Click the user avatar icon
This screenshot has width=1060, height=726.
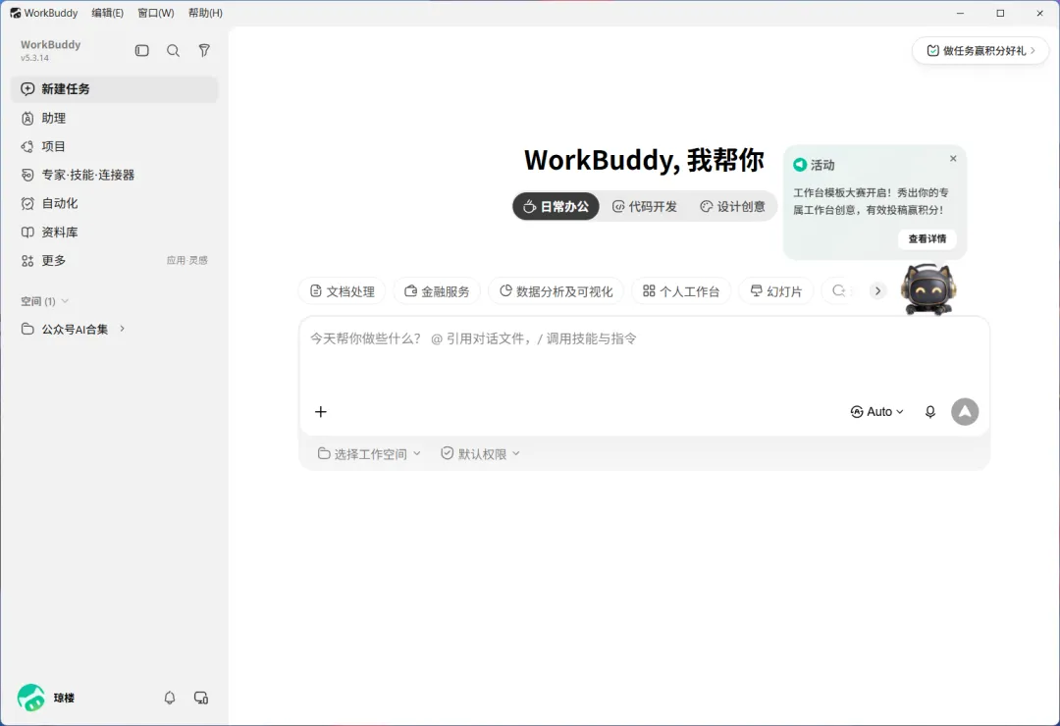[x=31, y=698]
